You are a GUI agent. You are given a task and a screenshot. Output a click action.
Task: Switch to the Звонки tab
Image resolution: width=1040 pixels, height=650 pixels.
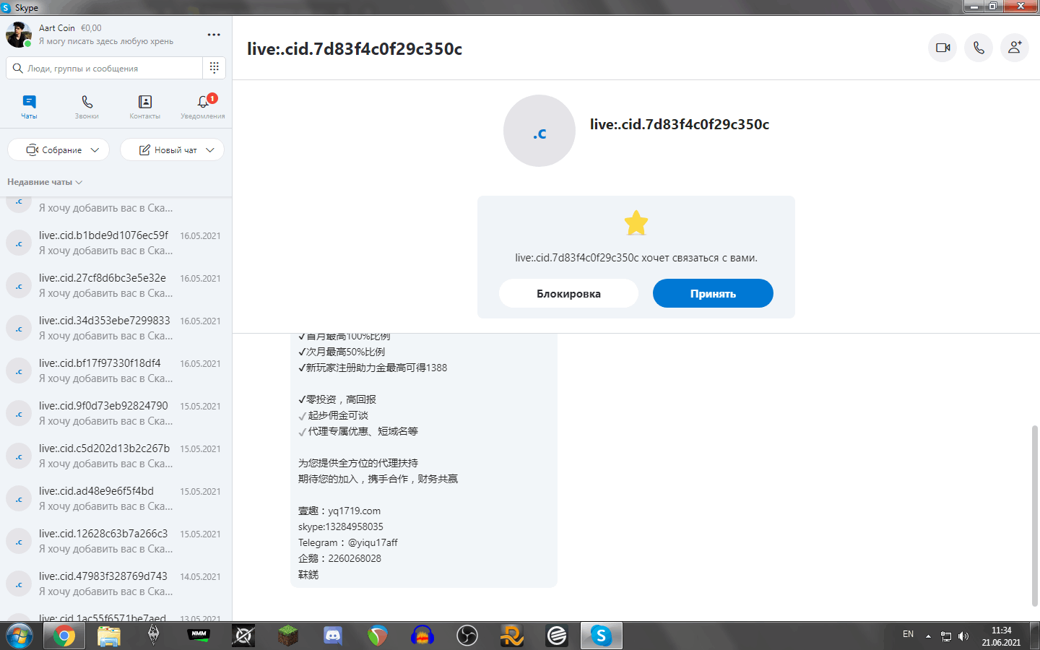click(87, 106)
